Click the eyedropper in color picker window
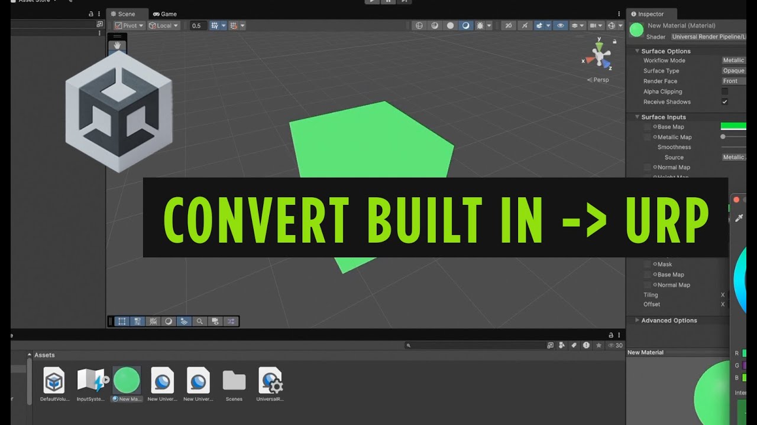 click(x=739, y=218)
